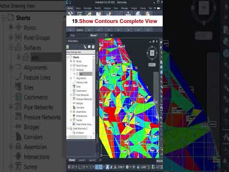Add a new drawing tab with plus

pos(112,35)
